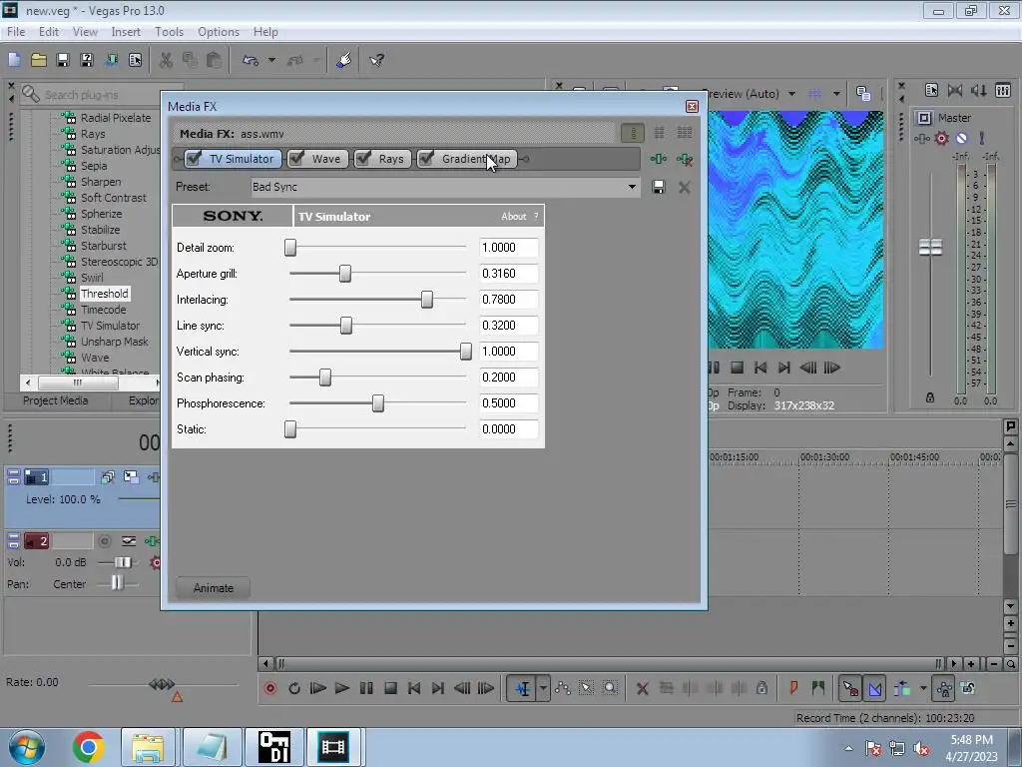1022x767 pixels.
Task: Click the Undo arrow icon
Action: 250,60
